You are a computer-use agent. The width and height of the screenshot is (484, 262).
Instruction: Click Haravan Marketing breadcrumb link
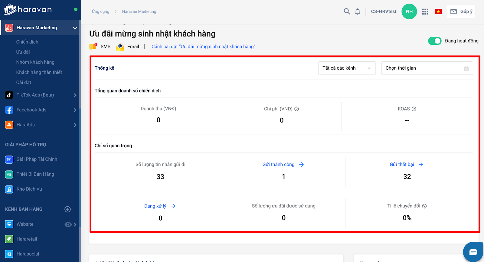pyautogui.click(x=139, y=11)
